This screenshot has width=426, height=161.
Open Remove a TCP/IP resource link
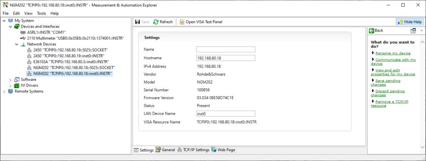coord(389,104)
